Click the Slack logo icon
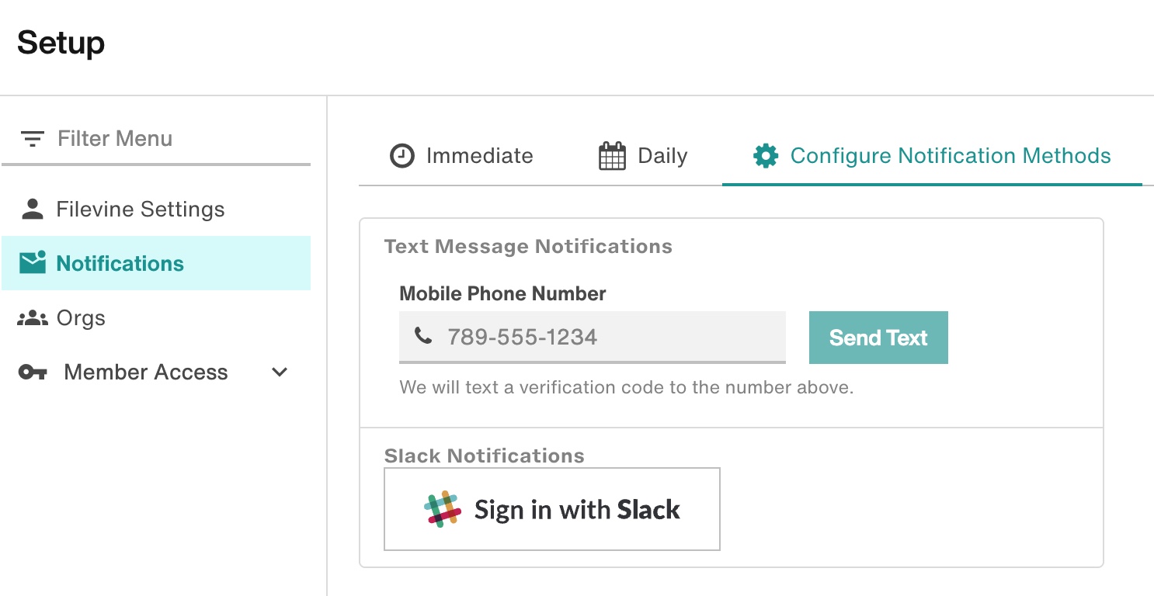 click(443, 509)
